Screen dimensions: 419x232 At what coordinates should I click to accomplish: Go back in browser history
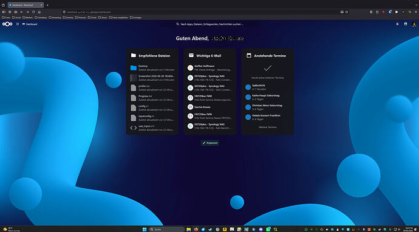click(x=22, y=12)
